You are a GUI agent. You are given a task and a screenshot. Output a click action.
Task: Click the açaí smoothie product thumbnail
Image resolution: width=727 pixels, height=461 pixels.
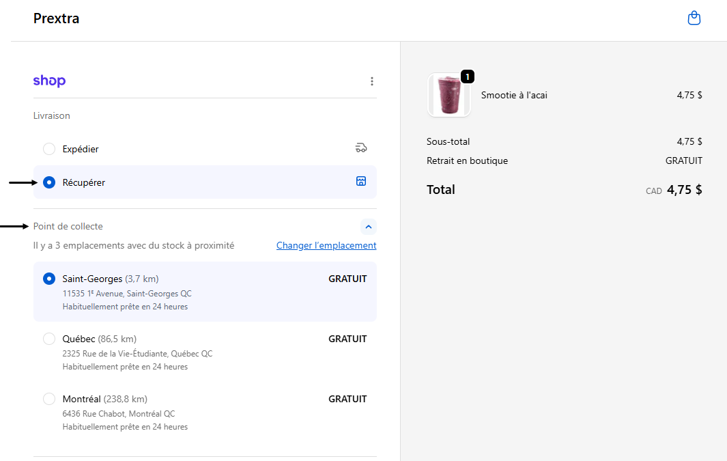448,96
